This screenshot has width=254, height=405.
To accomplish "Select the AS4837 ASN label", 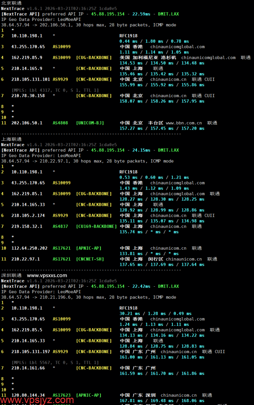I will (x=60, y=226).
